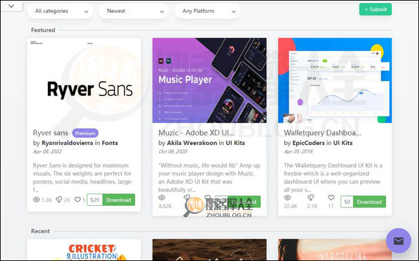Click the 4.82K views count
The height and width of the screenshot is (261, 419).
pyautogui.click(x=165, y=206)
